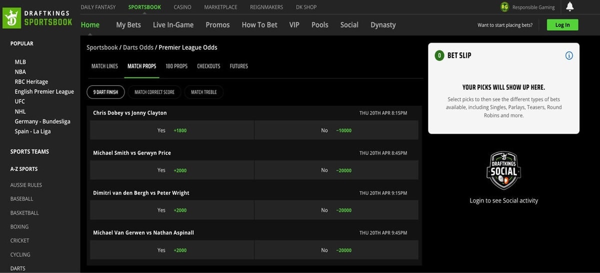Viewport: 600px width, 273px height.
Task: Select Cycling in A-Z Sports
Action: coord(20,255)
